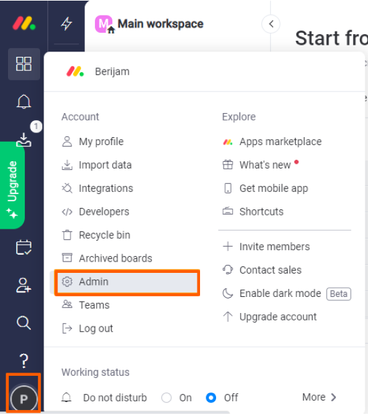Image resolution: width=368 pixels, height=414 pixels.
Task: Open the help question mark icon
Action: pyautogui.click(x=24, y=360)
